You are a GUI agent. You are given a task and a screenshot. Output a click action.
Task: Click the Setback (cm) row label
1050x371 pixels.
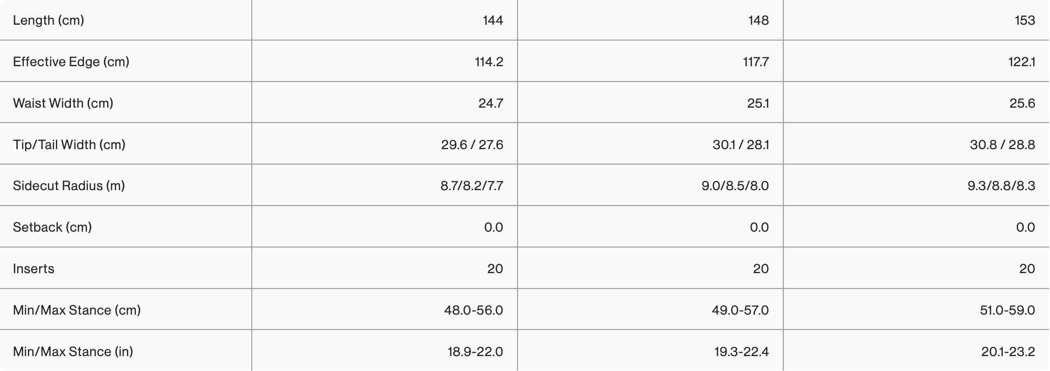52,227
